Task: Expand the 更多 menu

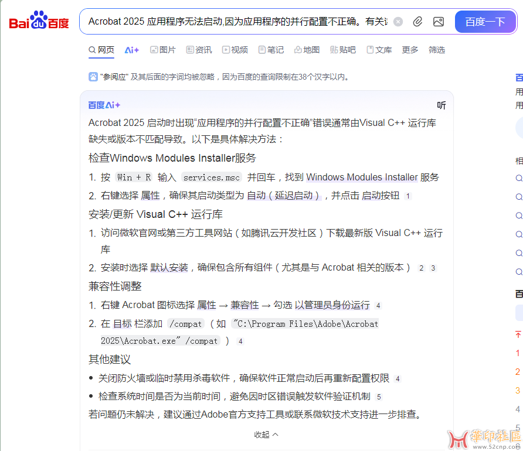Action: (410, 50)
